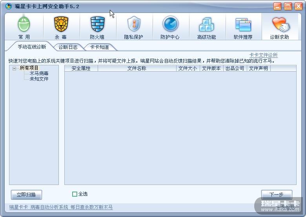Open the 高级功能 cubes section
The image size is (306, 217).
pyautogui.click(x=207, y=27)
